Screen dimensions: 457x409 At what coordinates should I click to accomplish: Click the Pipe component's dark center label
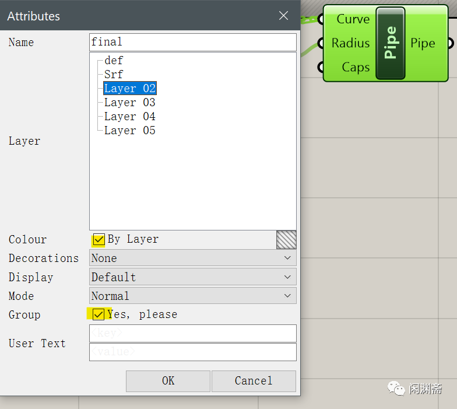click(x=391, y=43)
